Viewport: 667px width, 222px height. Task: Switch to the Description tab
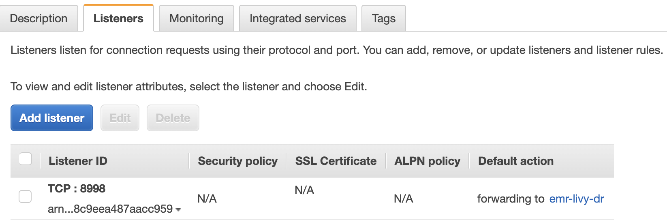pyautogui.click(x=38, y=18)
